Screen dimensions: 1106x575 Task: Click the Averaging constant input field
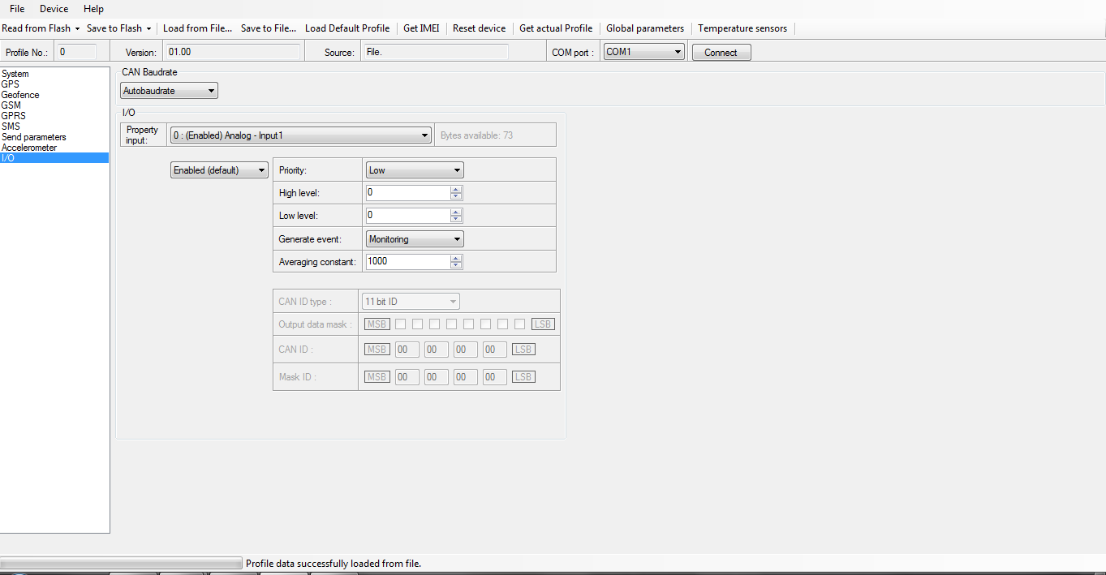click(x=407, y=261)
